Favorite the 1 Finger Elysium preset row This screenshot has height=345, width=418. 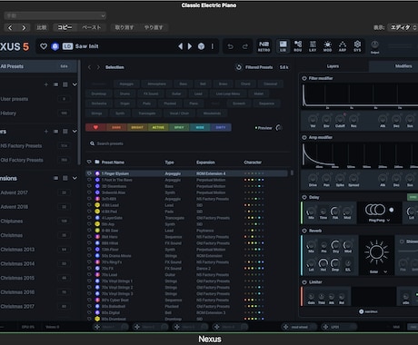coord(89,173)
